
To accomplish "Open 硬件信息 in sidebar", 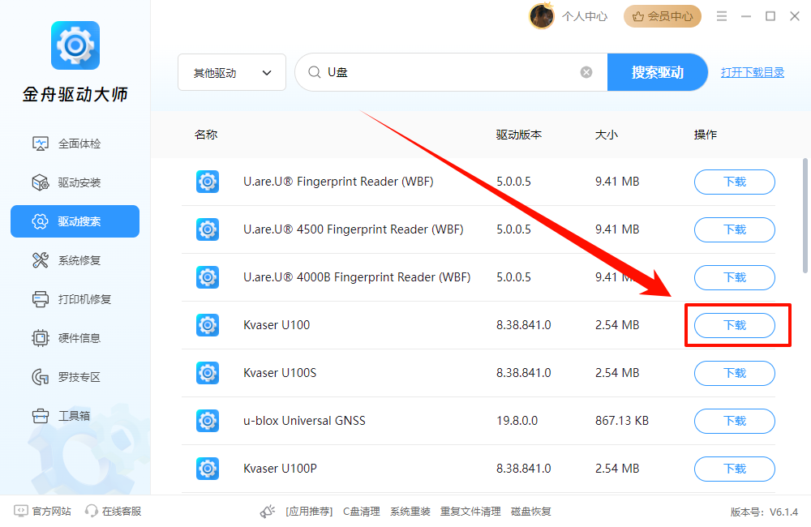I will pyautogui.click(x=75, y=338).
